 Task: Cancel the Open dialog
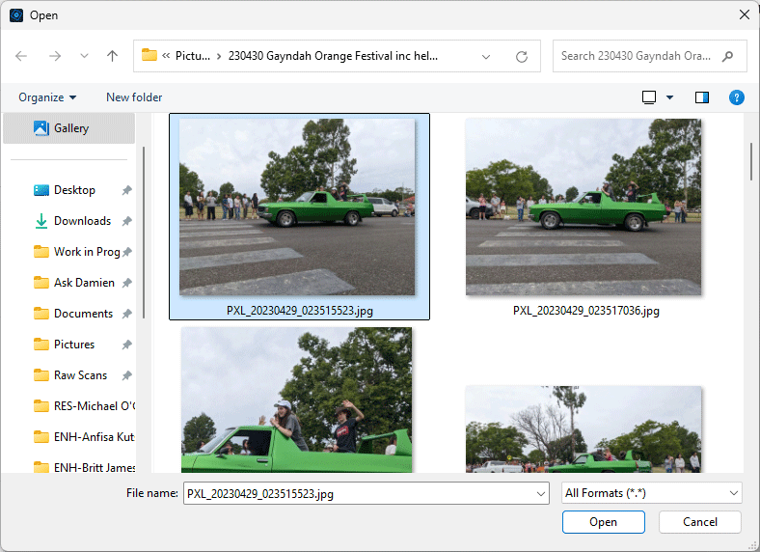(x=700, y=522)
